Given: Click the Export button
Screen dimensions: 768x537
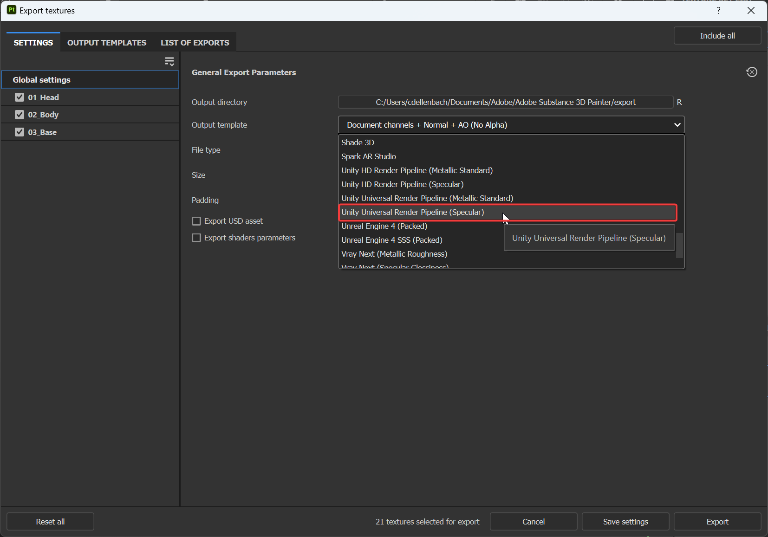Looking at the screenshot, I should click(717, 521).
